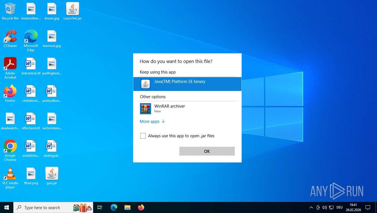377x213 pixels.
Task: Select bidcentral.rtf document icon
Action: [31, 66]
